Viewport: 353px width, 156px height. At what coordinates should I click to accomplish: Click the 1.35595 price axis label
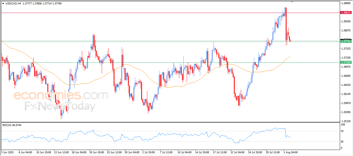coord(346,112)
